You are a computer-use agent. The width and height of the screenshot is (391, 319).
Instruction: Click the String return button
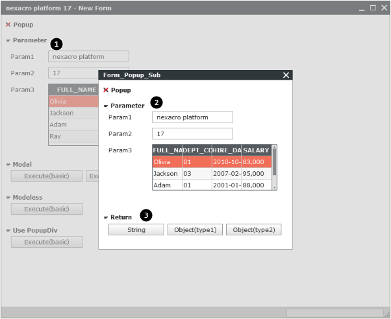(x=136, y=230)
